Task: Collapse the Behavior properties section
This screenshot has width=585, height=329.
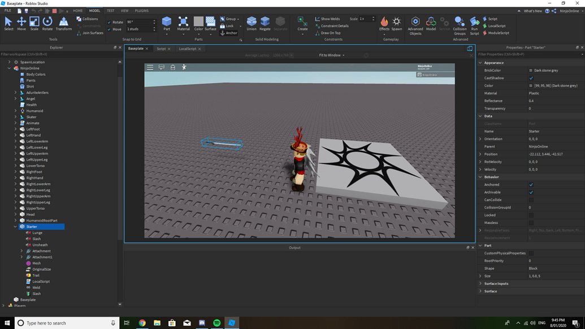Action: (480, 177)
